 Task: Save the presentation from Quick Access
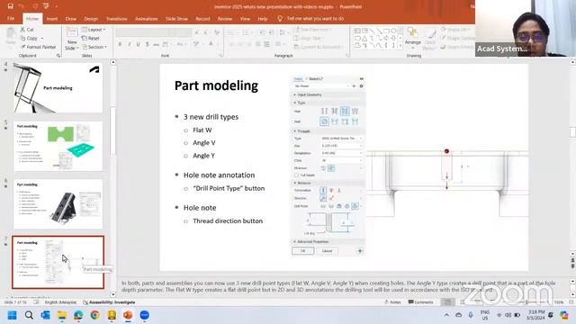10,6
